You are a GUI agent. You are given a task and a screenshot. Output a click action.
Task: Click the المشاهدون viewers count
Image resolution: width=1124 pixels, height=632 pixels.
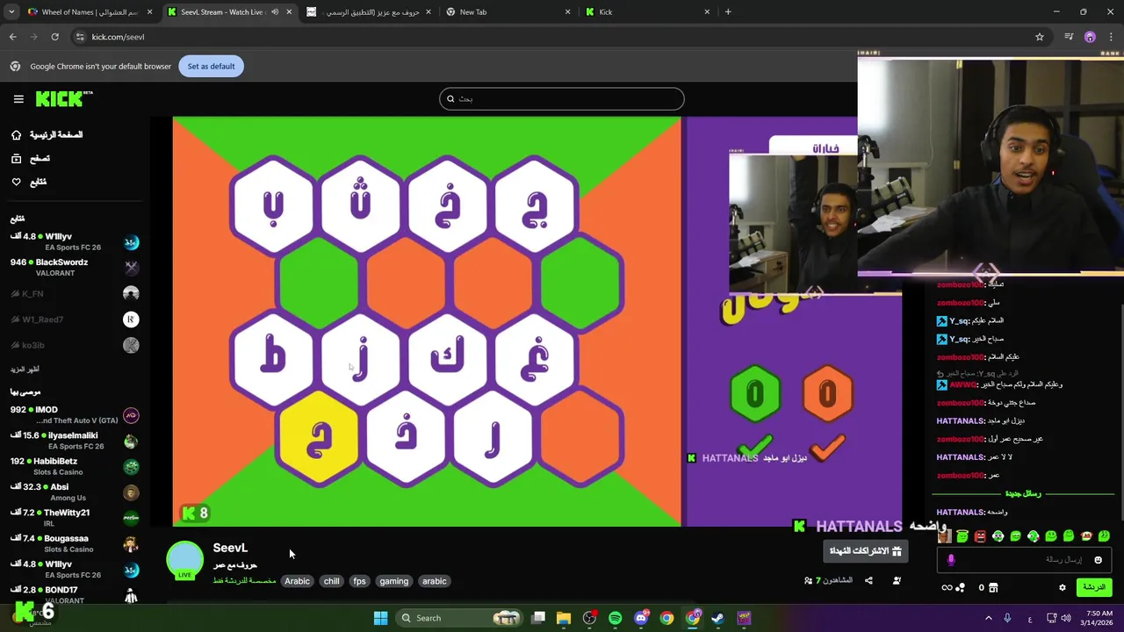click(x=828, y=580)
